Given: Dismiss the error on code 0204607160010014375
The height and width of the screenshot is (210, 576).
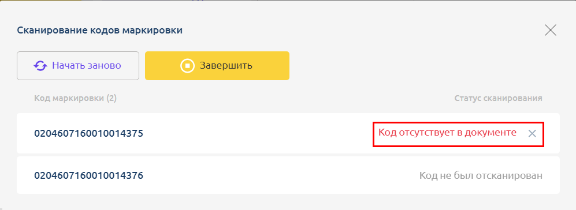Looking at the screenshot, I should coord(532,134).
